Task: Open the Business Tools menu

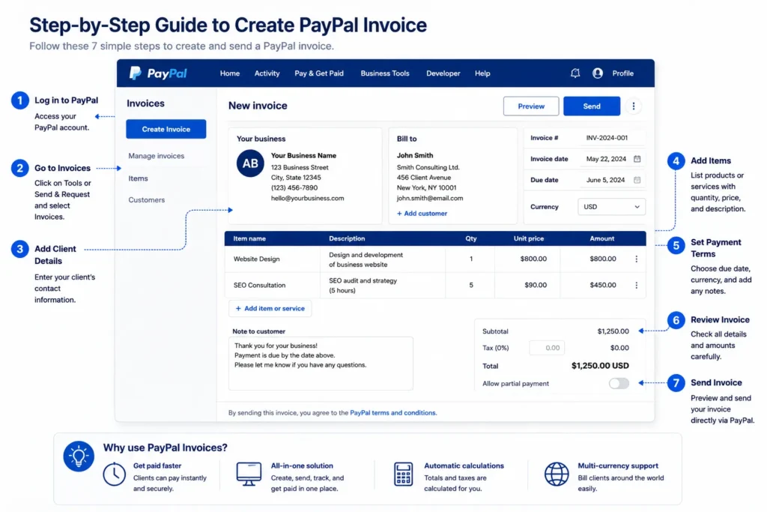Action: pos(385,73)
